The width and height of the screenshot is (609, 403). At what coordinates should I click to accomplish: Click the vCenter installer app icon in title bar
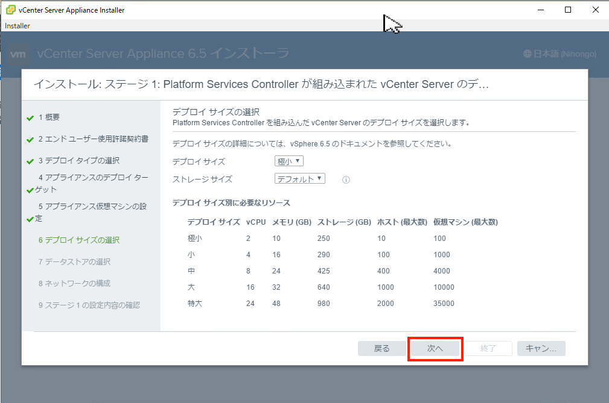coord(10,10)
